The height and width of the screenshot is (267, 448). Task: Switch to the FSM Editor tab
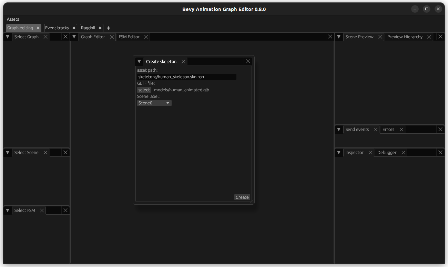[x=129, y=37]
